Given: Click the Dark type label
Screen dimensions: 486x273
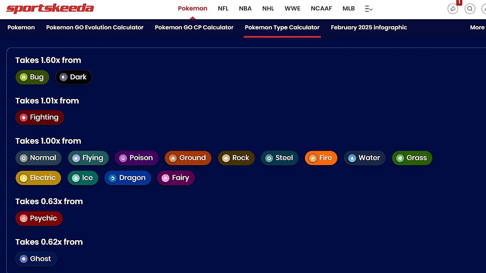Looking at the screenshot, I should point(78,77).
